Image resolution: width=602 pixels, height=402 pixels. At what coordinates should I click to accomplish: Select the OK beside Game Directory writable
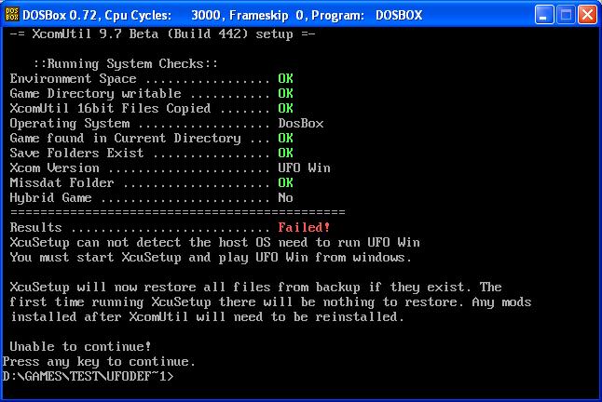pos(285,93)
